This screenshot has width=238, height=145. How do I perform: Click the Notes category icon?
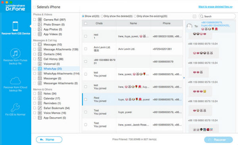[x=40, y=93]
